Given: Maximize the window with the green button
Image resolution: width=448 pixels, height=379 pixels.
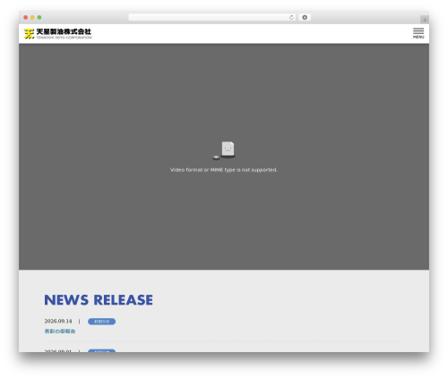Looking at the screenshot, I should (39, 18).
